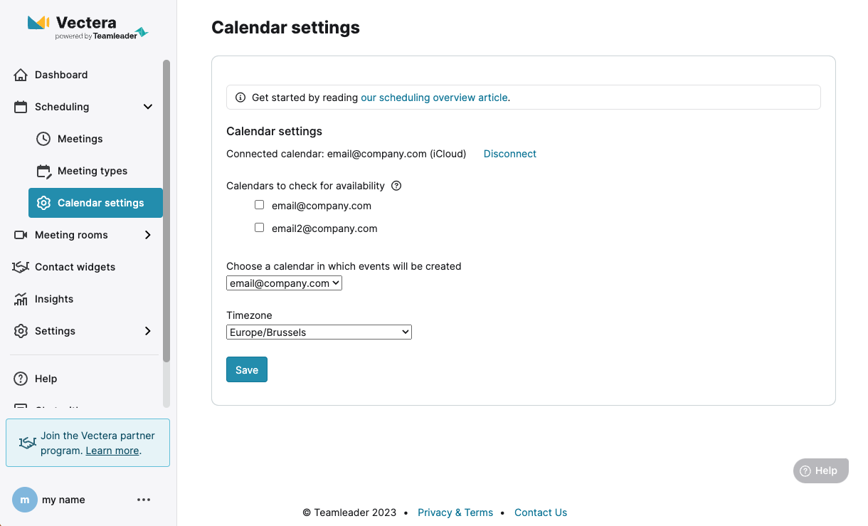Screen dimensions: 868x526
Task: Click the Meeting types calendar-edit icon
Action: pos(43,171)
